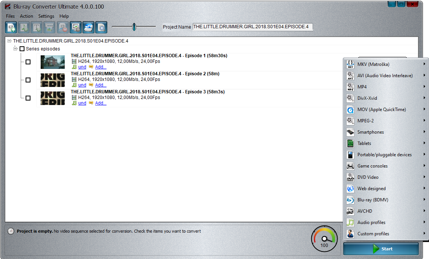Click the Add video file toolbar icon

[11, 27]
